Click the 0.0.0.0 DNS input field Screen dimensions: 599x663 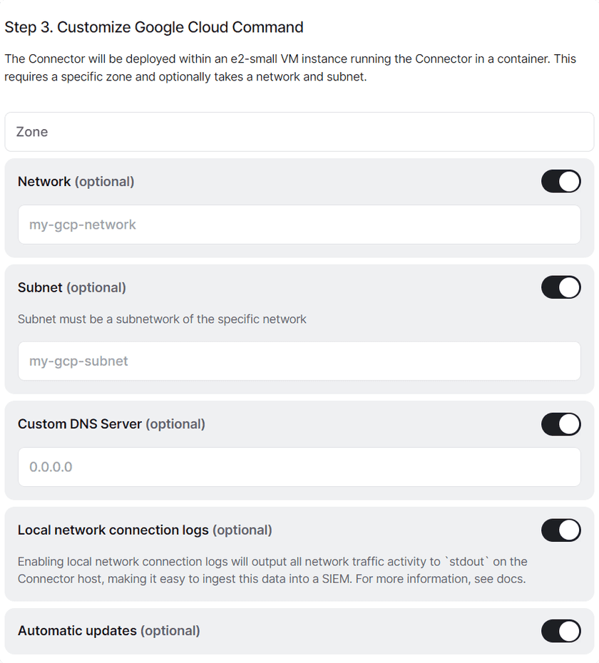point(299,467)
